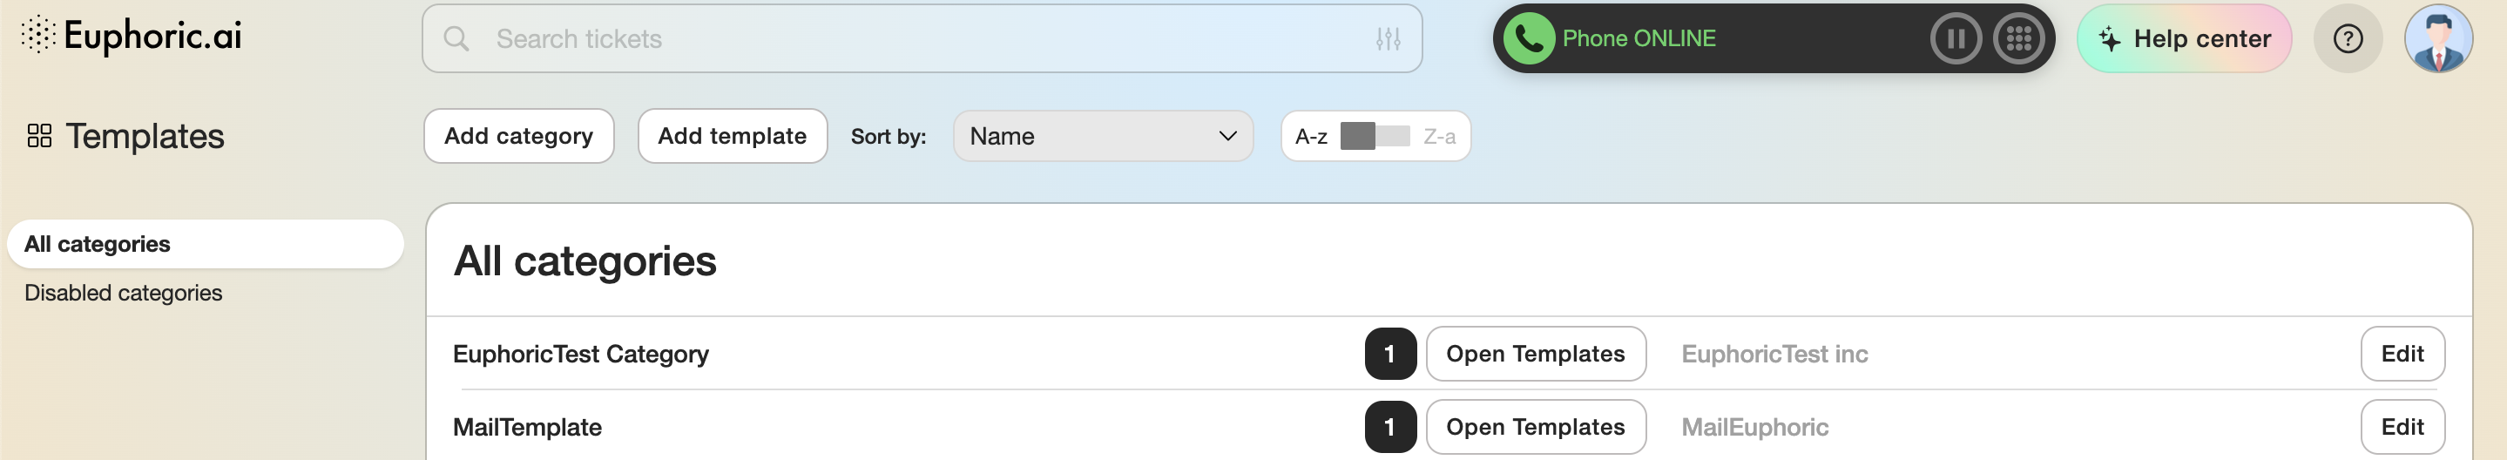The image size is (2507, 460).
Task: Click the Add category button
Action: [518, 136]
